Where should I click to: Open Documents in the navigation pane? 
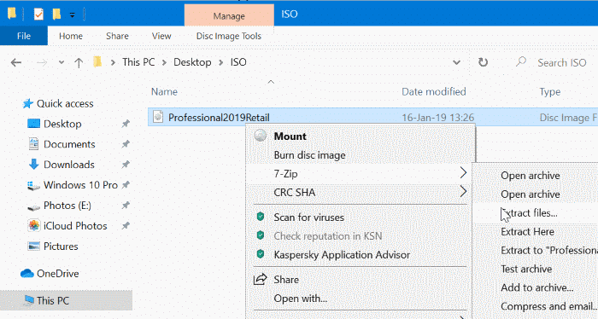click(69, 144)
